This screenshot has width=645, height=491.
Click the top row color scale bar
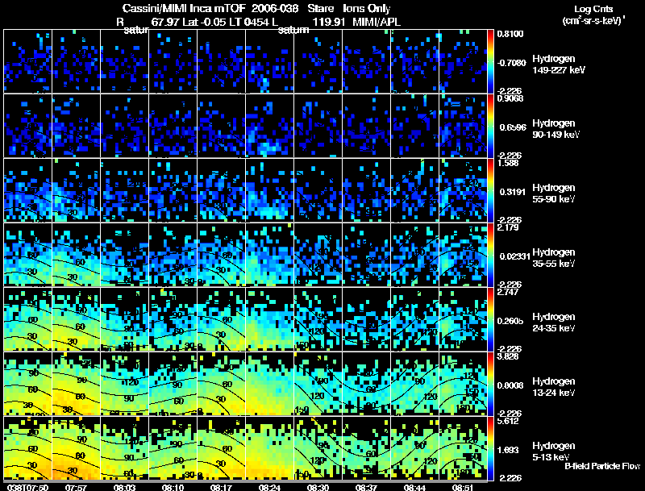[x=490, y=61]
